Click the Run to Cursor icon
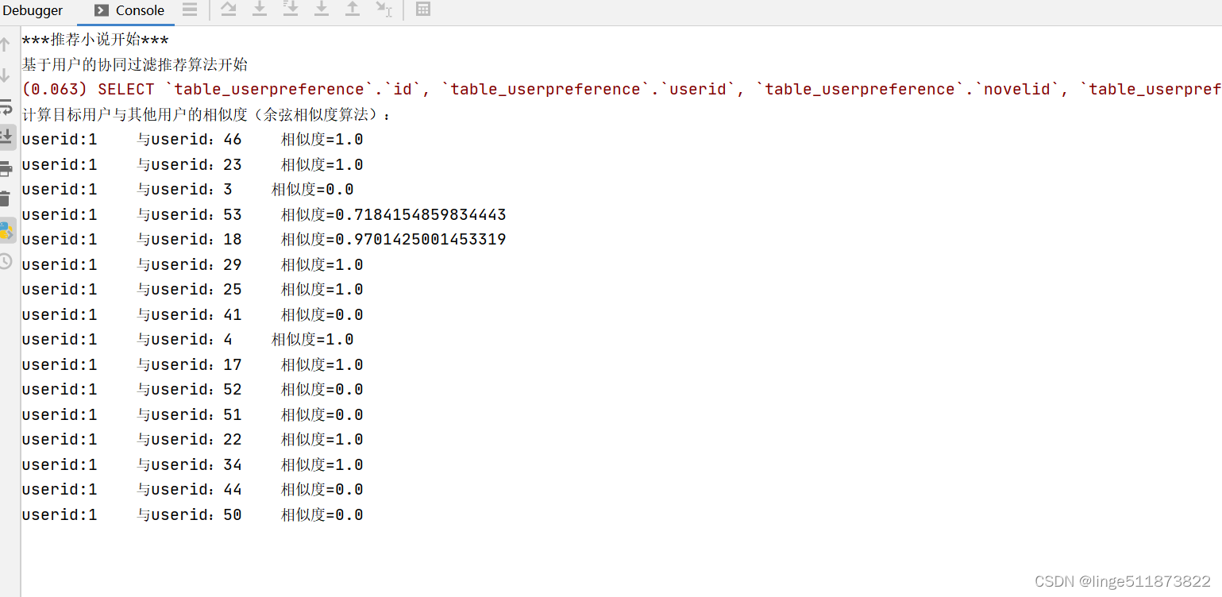The image size is (1222, 597). [384, 10]
